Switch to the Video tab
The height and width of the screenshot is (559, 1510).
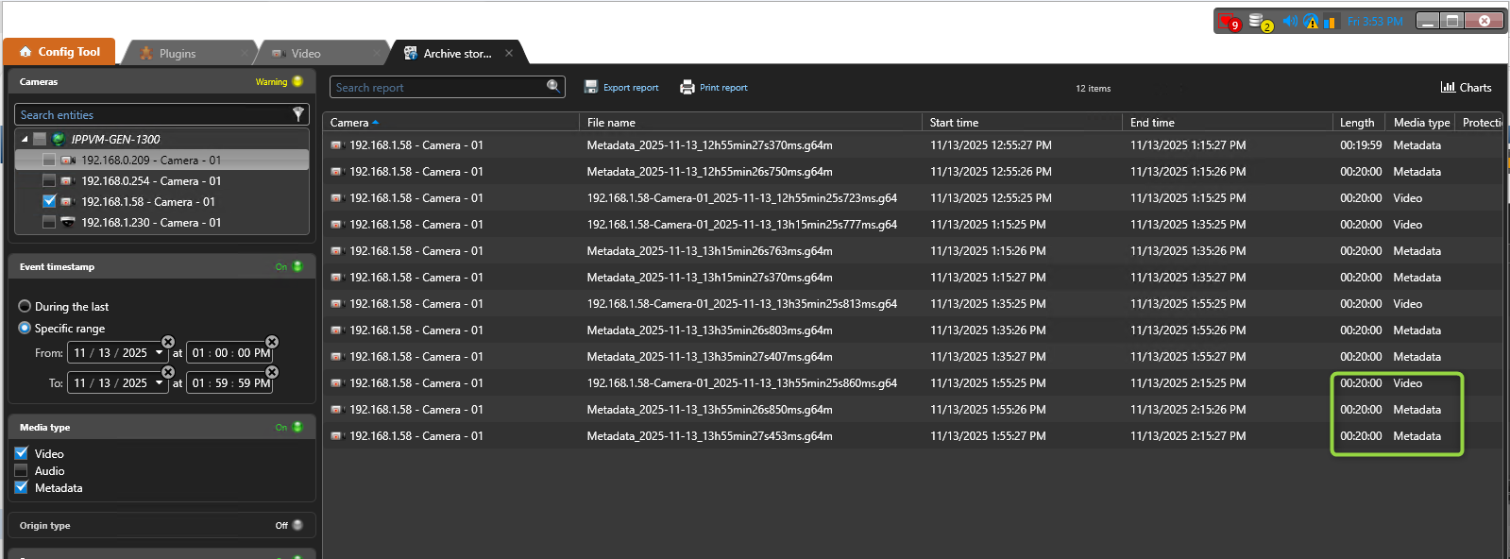click(305, 54)
